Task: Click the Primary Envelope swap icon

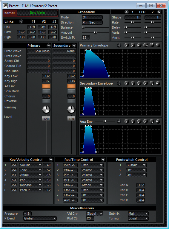Action: tap(119, 46)
